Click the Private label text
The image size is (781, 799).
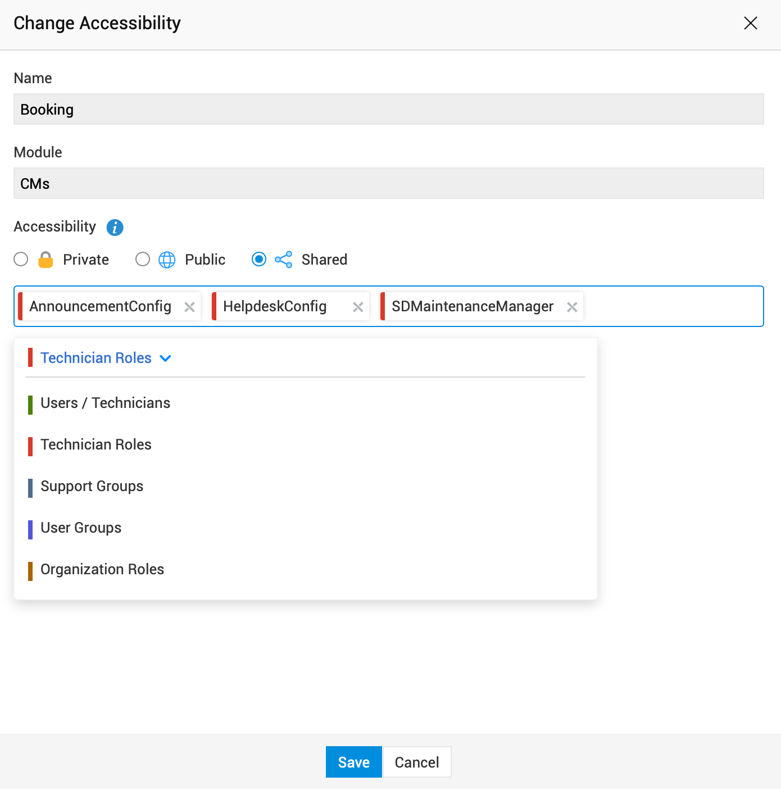click(86, 260)
